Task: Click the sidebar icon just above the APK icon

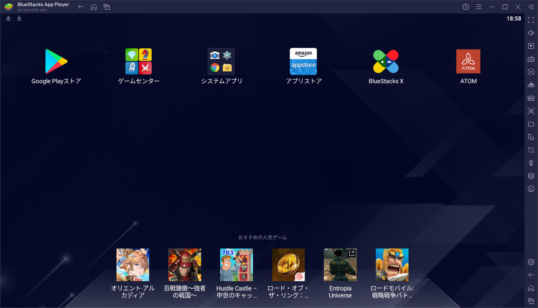Action: 531,85
